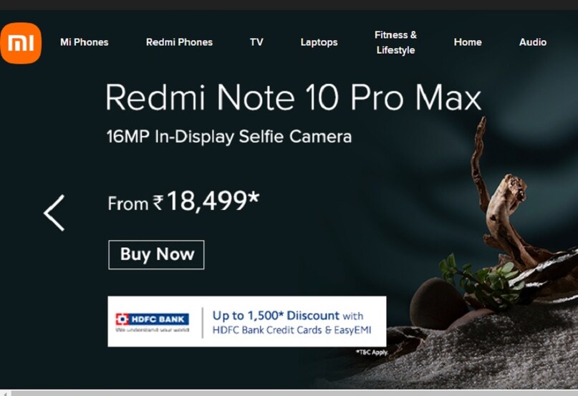Select Home in navigation bar

click(468, 42)
